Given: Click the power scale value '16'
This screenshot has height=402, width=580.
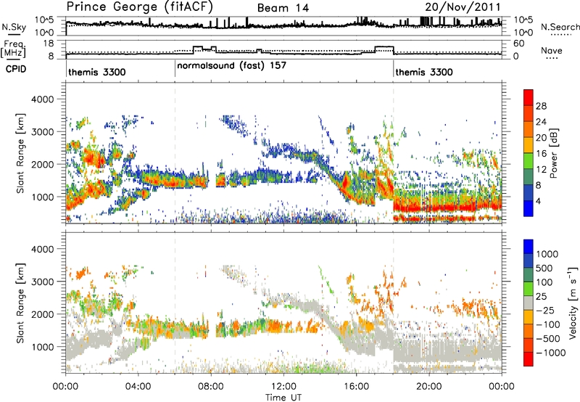Looking at the screenshot, I should [x=541, y=154].
